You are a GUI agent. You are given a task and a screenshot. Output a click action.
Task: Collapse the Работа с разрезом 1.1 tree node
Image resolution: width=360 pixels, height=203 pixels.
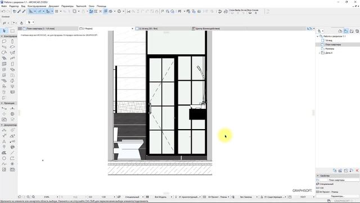pos(317,36)
